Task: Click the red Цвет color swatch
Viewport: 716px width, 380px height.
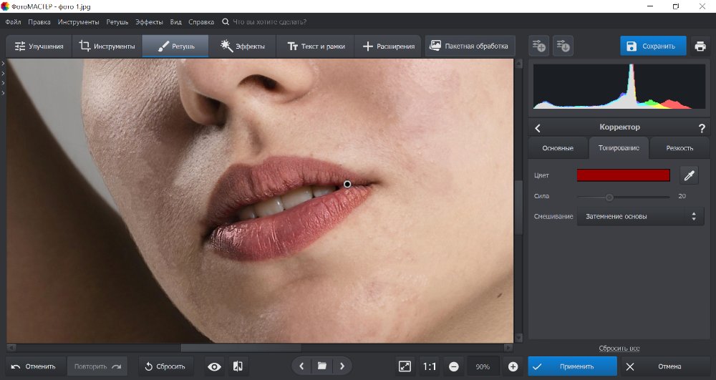Action: click(x=623, y=175)
